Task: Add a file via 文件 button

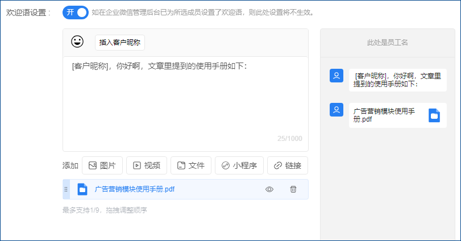Action: pos(191,165)
